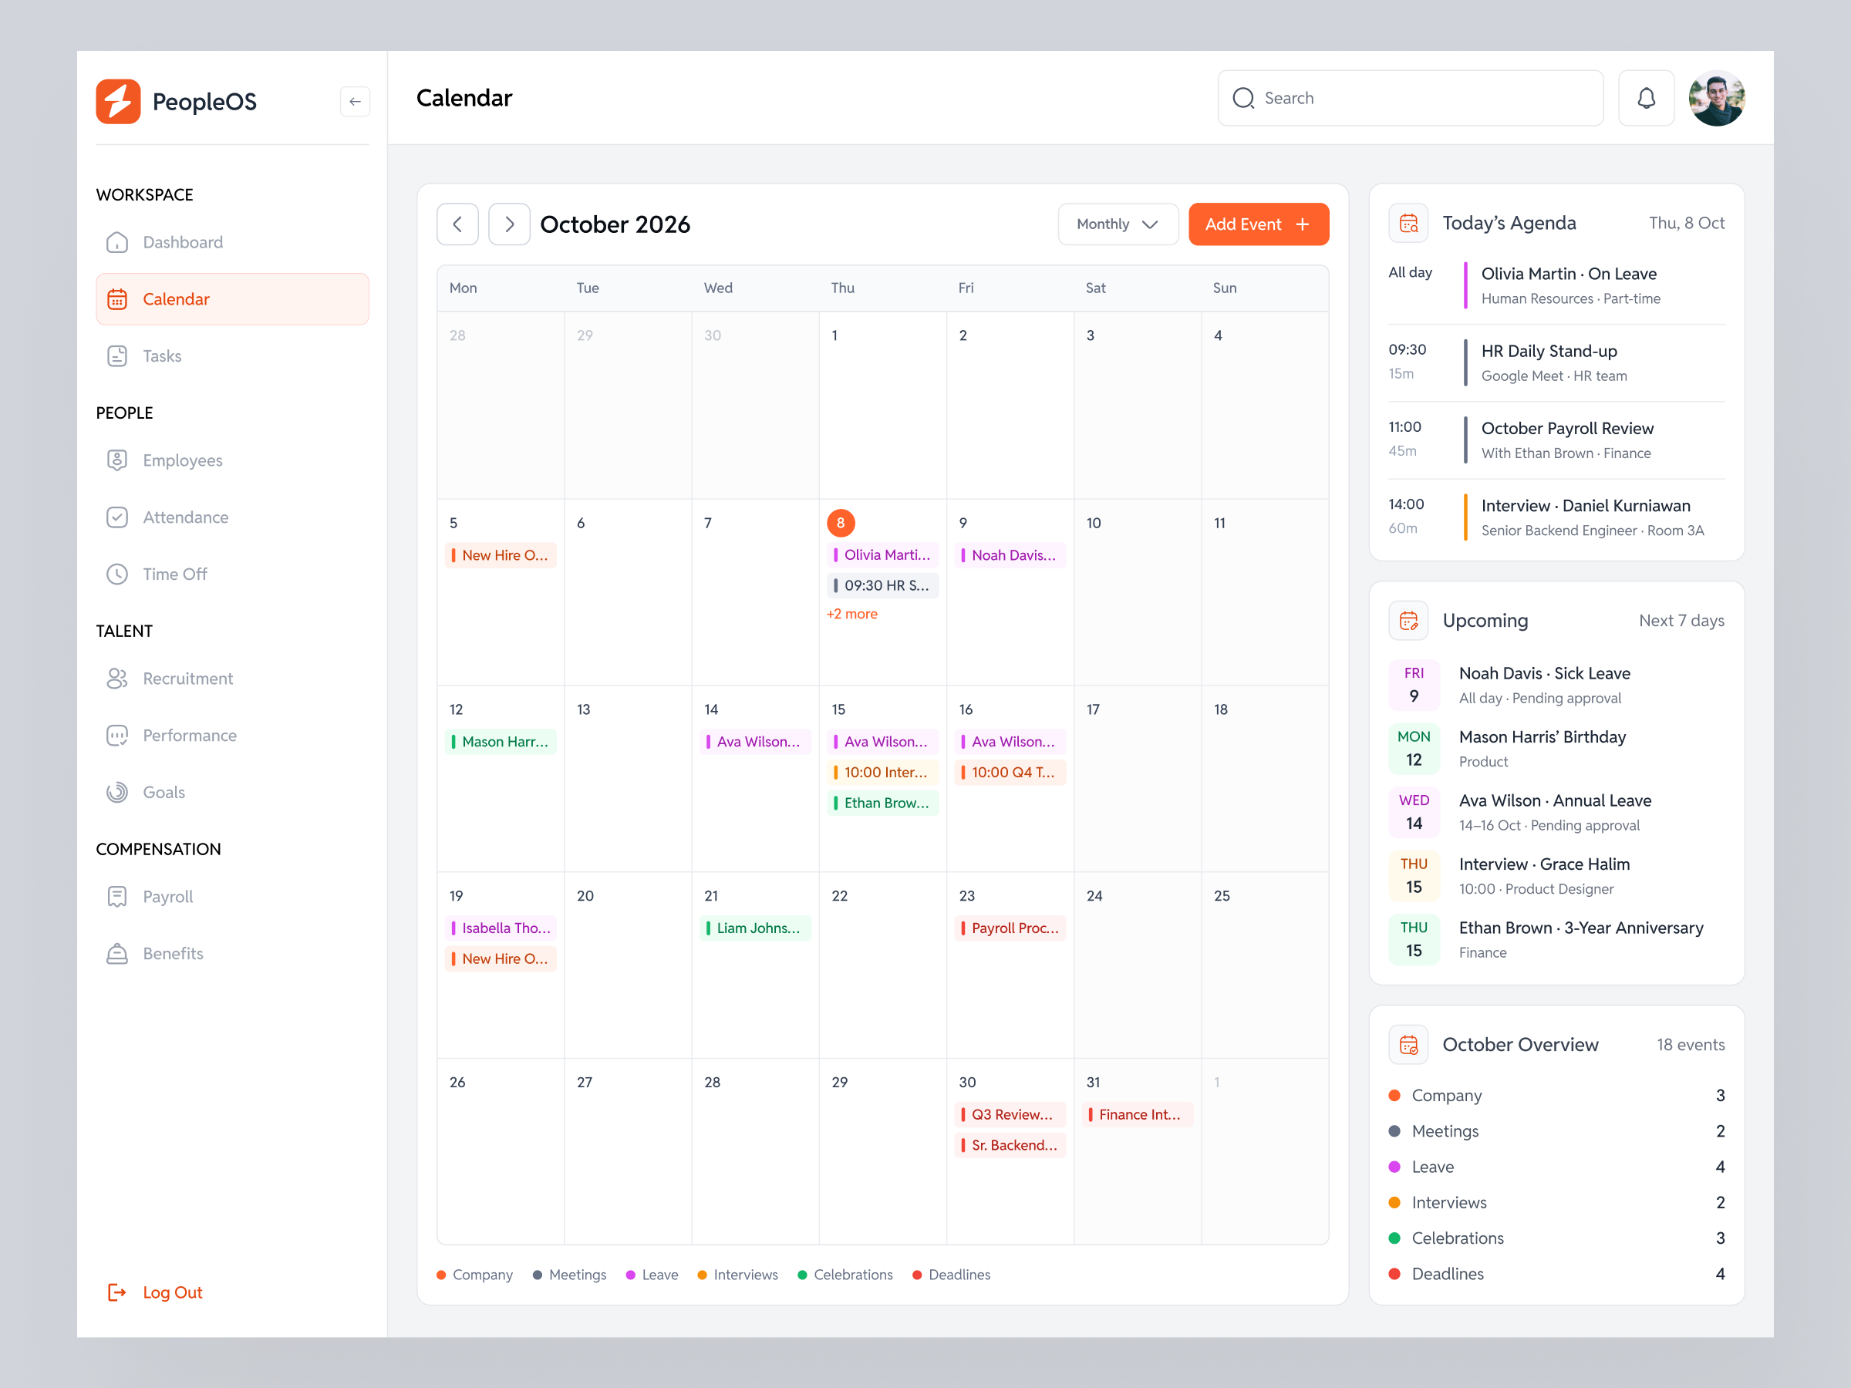Open New Hire event on October 5
1851x1388 pixels.
coord(501,554)
